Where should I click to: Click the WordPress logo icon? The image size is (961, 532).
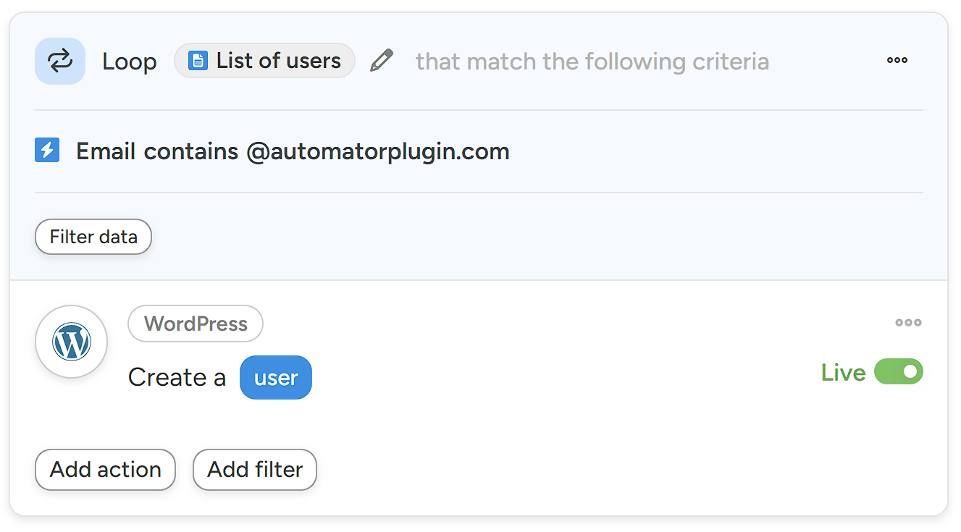72,342
